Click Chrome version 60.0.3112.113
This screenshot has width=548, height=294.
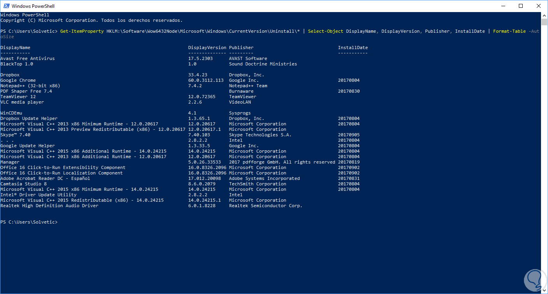(206, 80)
